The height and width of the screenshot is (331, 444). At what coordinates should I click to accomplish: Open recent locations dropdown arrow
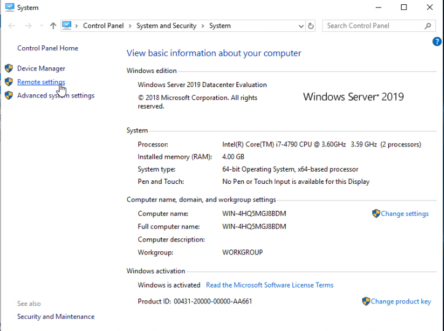pyautogui.click(x=42, y=26)
